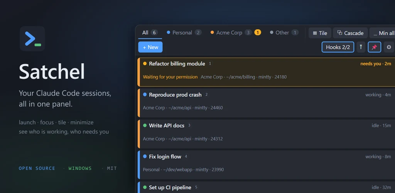Screen dimensions: 395x193
Task: Click the blue status dot of Reproduce prod crash
Action: click(x=145, y=95)
